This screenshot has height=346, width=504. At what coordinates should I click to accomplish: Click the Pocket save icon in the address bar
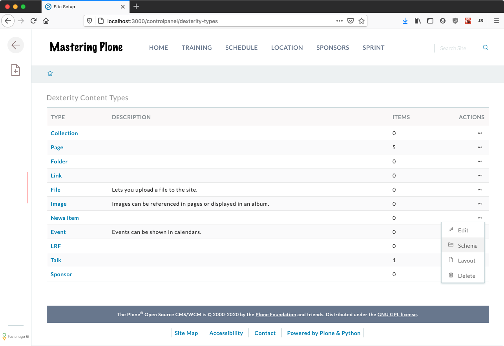(x=351, y=21)
